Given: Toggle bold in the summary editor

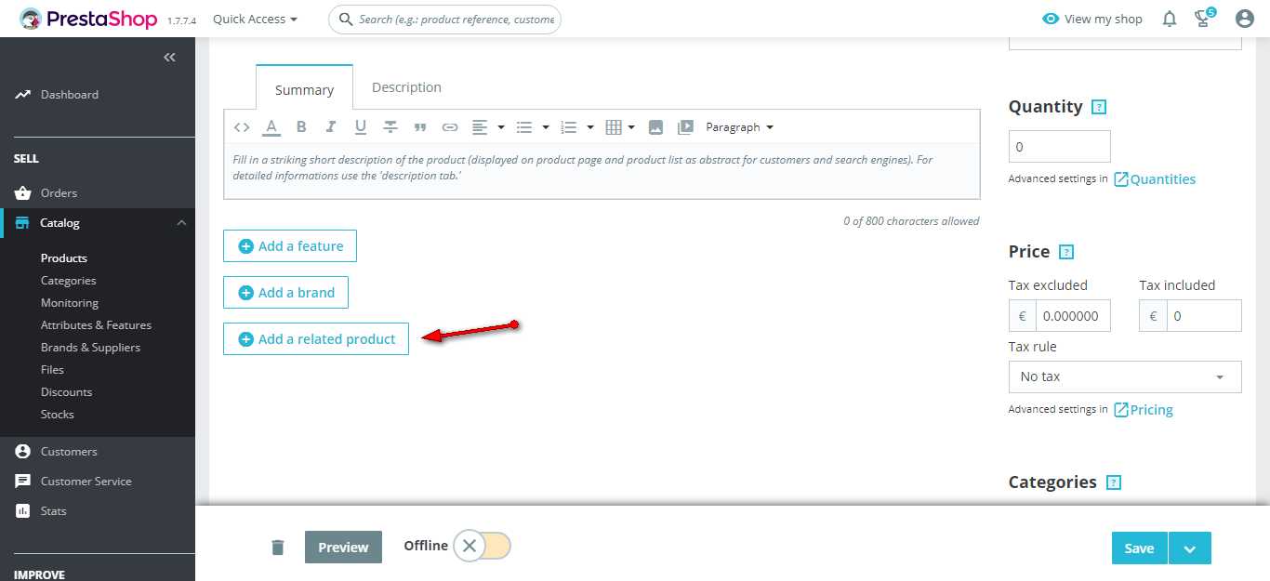Looking at the screenshot, I should [x=301, y=127].
